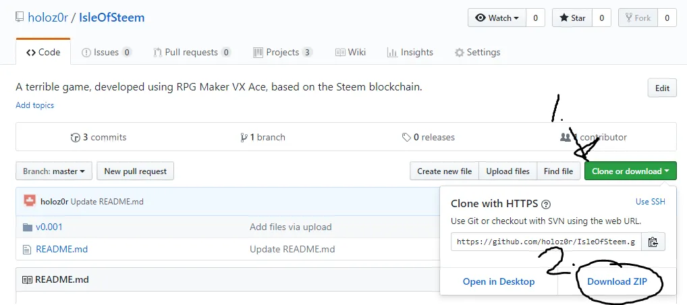Open the README.md file link
The height and width of the screenshot is (305, 687).
[x=62, y=249]
